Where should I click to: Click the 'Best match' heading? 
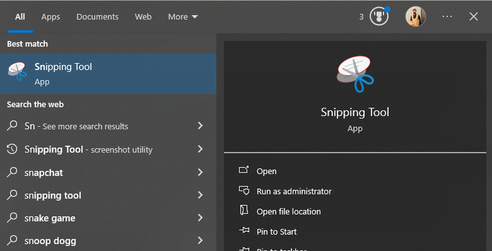click(28, 44)
